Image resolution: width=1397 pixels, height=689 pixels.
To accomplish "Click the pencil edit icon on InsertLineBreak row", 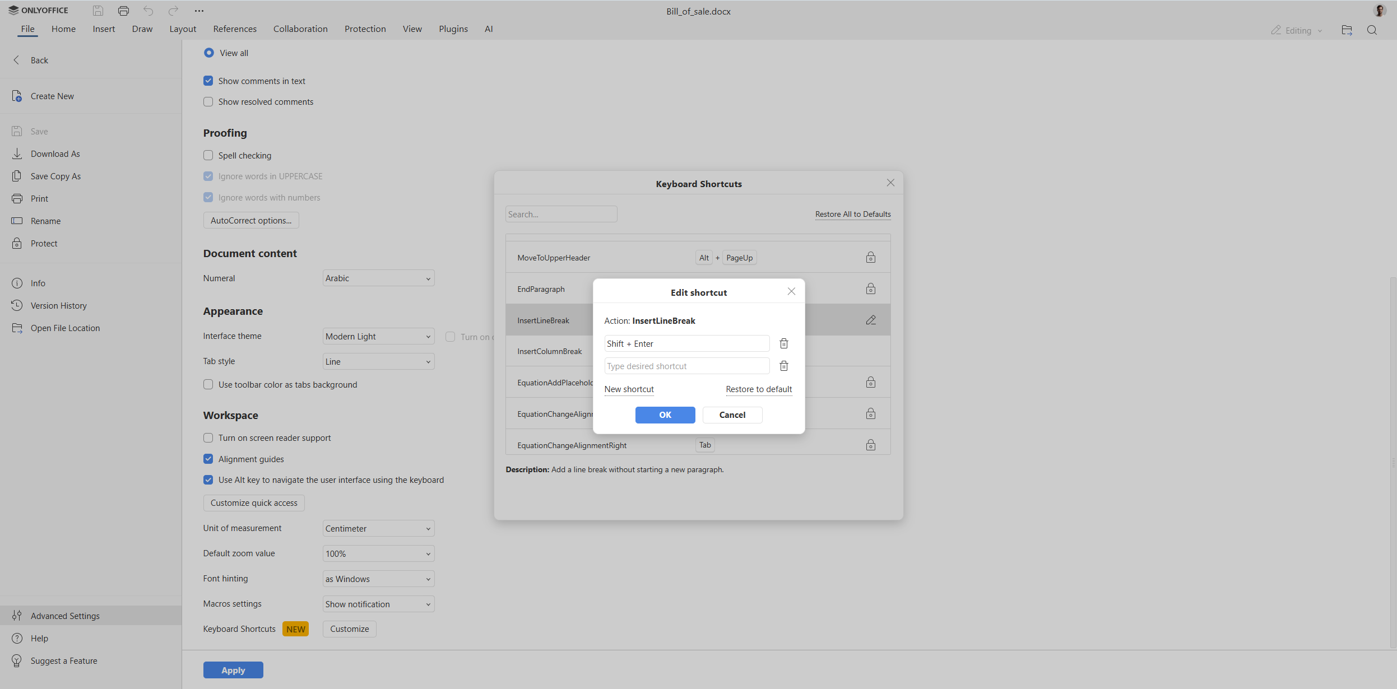I will click(x=870, y=319).
